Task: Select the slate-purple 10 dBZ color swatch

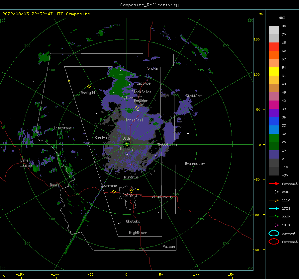Action: (x=274, y=155)
